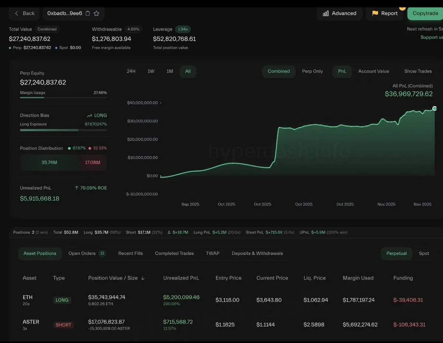Select the All time range
Image resolution: width=443 pixels, height=343 pixels.
188,71
